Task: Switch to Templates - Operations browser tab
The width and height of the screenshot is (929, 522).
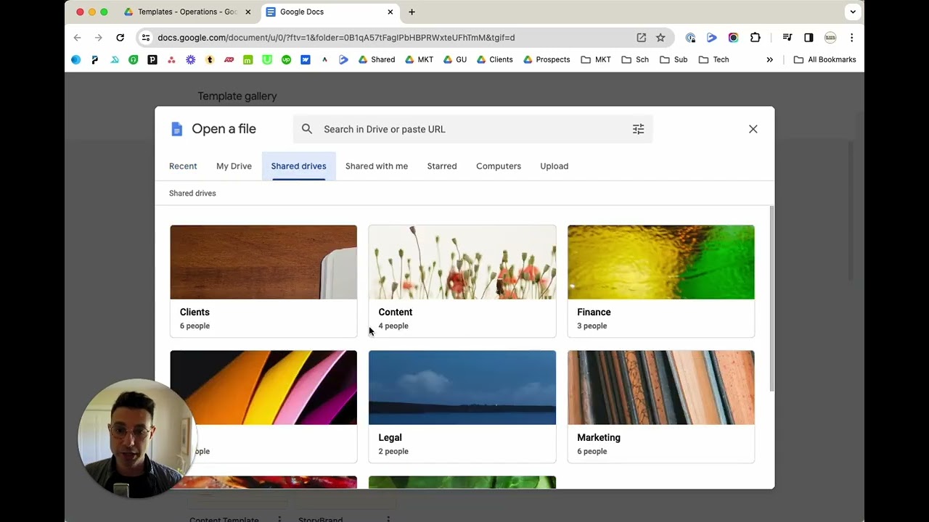Action: pyautogui.click(x=187, y=12)
